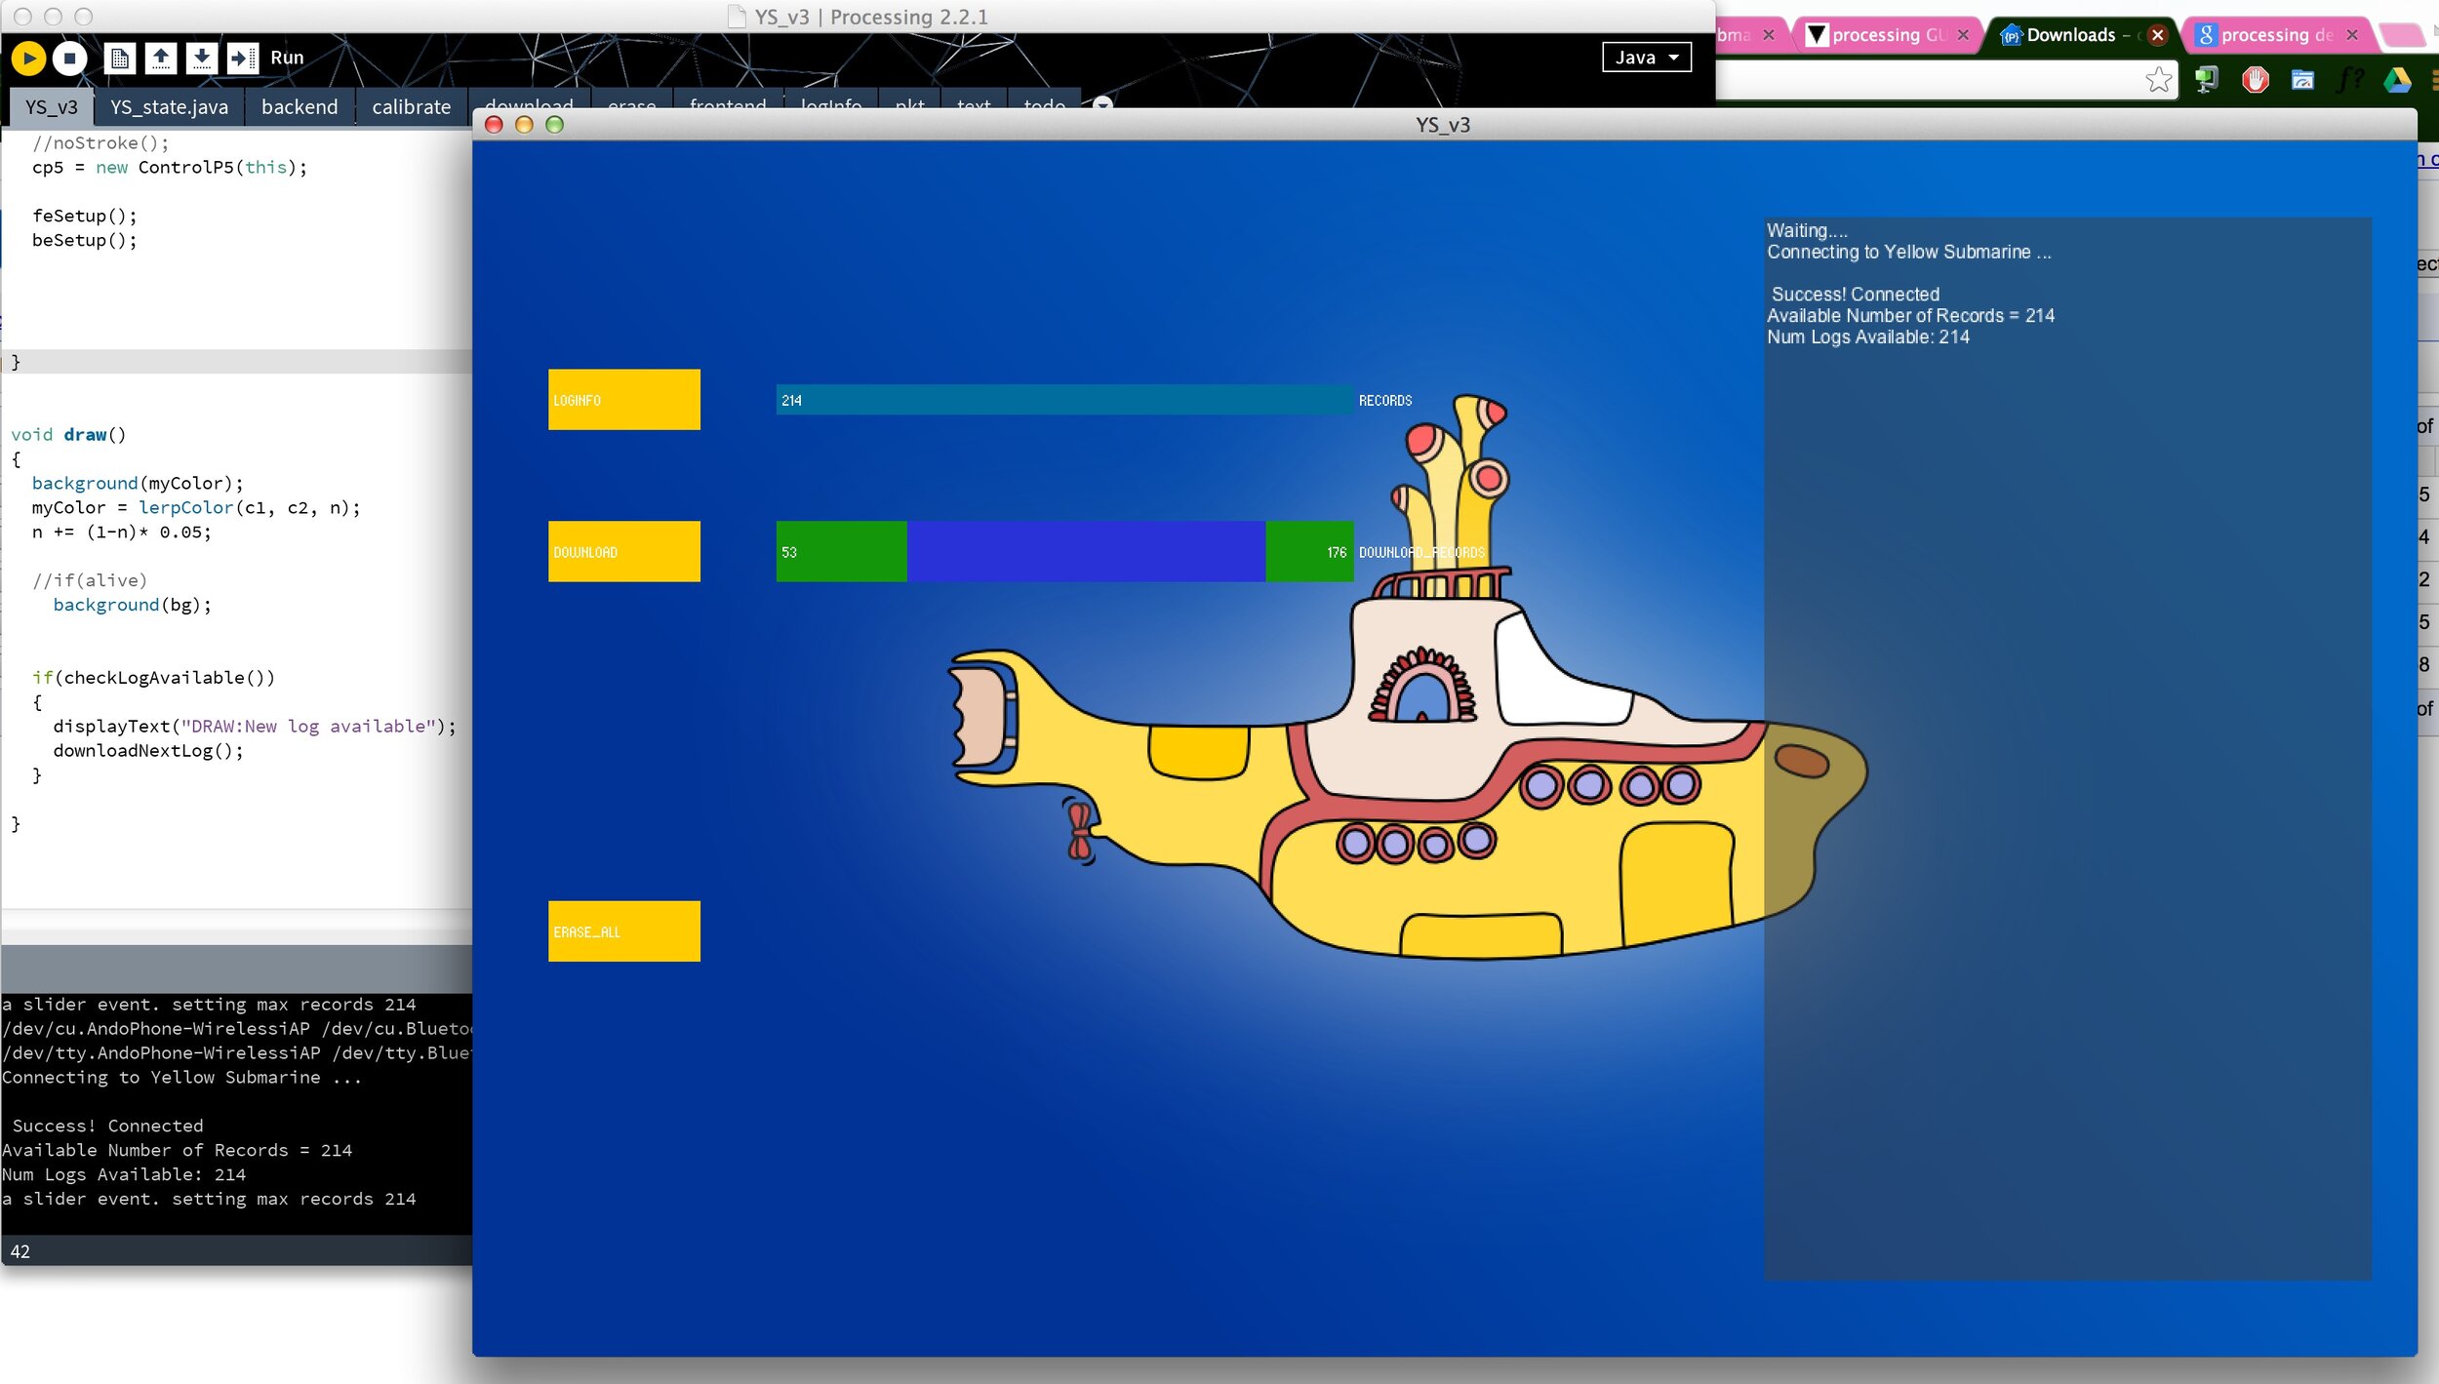The width and height of the screenshot is (2439, 1384).
Task: Click the DOWNLOAD yellow button
Action: pos(624,551)
